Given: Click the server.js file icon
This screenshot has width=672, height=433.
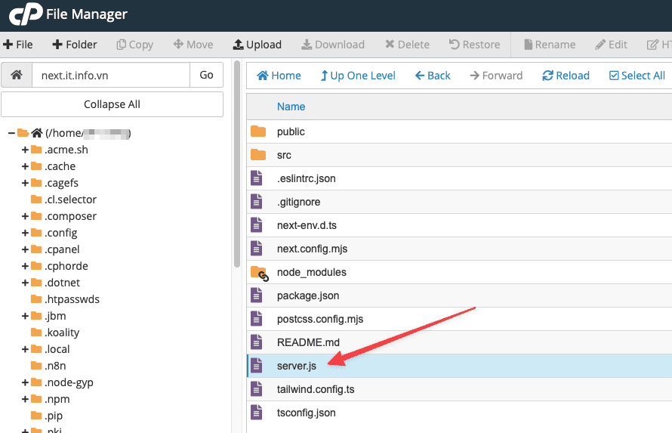Looking at the screenshot, I should [x=256, y=366].
